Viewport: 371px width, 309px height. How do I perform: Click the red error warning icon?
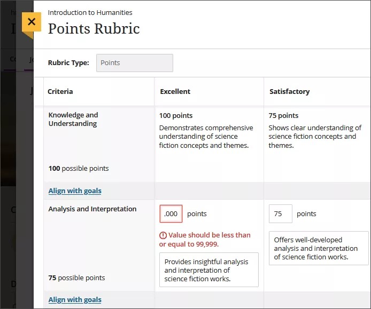163,235
